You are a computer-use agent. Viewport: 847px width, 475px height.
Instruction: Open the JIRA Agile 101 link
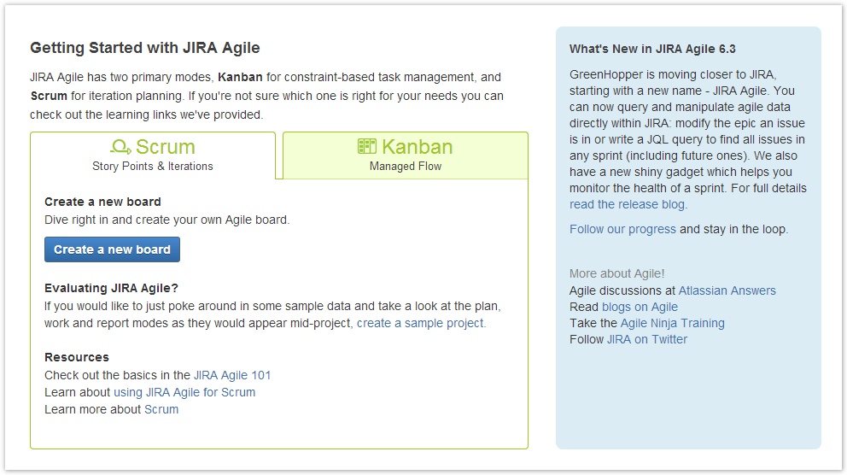point(232,375)
